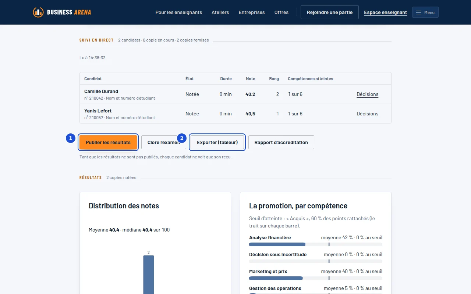Click the Durée column header
Image resolution: width=471 pixels, height=294 pixels.
[226, 79]
